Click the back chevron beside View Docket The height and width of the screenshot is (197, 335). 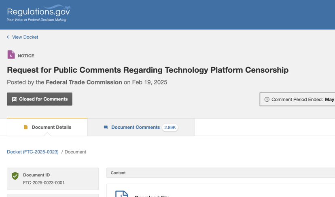pos(8,37)
